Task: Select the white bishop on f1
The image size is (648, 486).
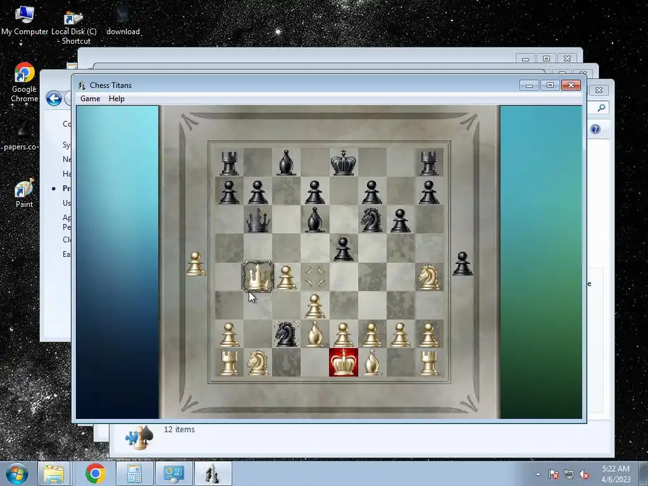Action: pos(372,363)
